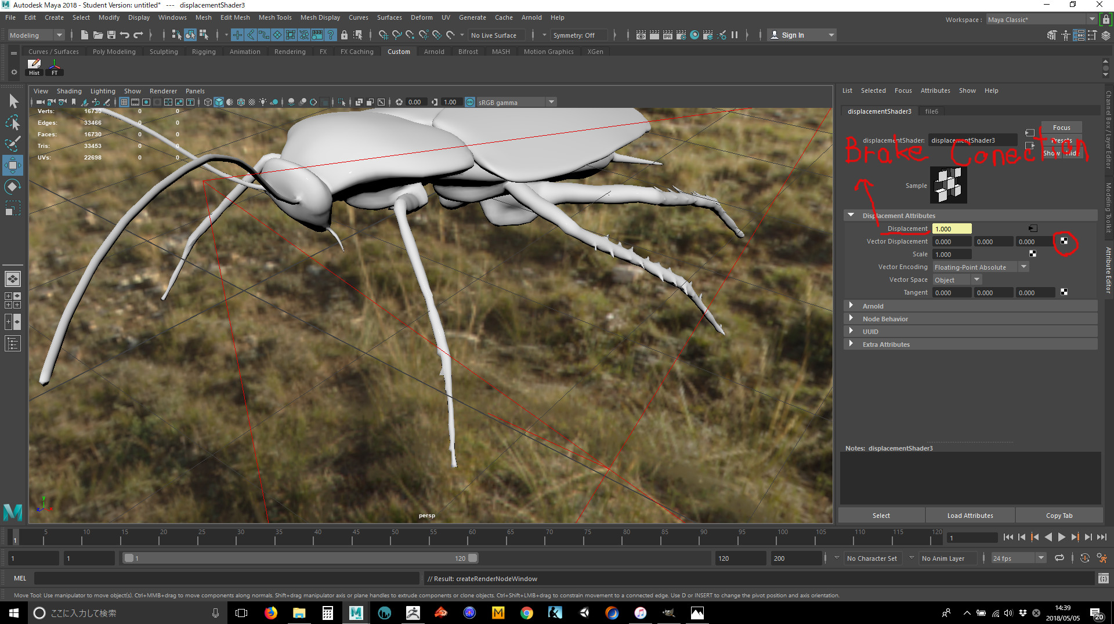Open the Mesh Tools menu
The width and height of the screenshot is (1114, 624).
click(x=274, y=17)
